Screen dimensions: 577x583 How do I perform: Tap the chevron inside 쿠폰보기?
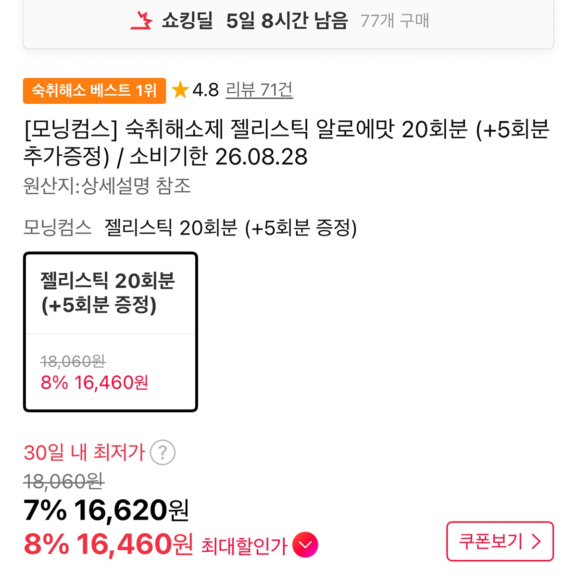click(536, 542)
